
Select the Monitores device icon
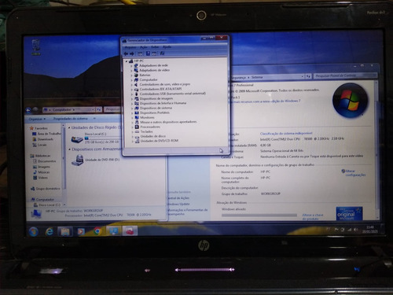click(137, 117)
